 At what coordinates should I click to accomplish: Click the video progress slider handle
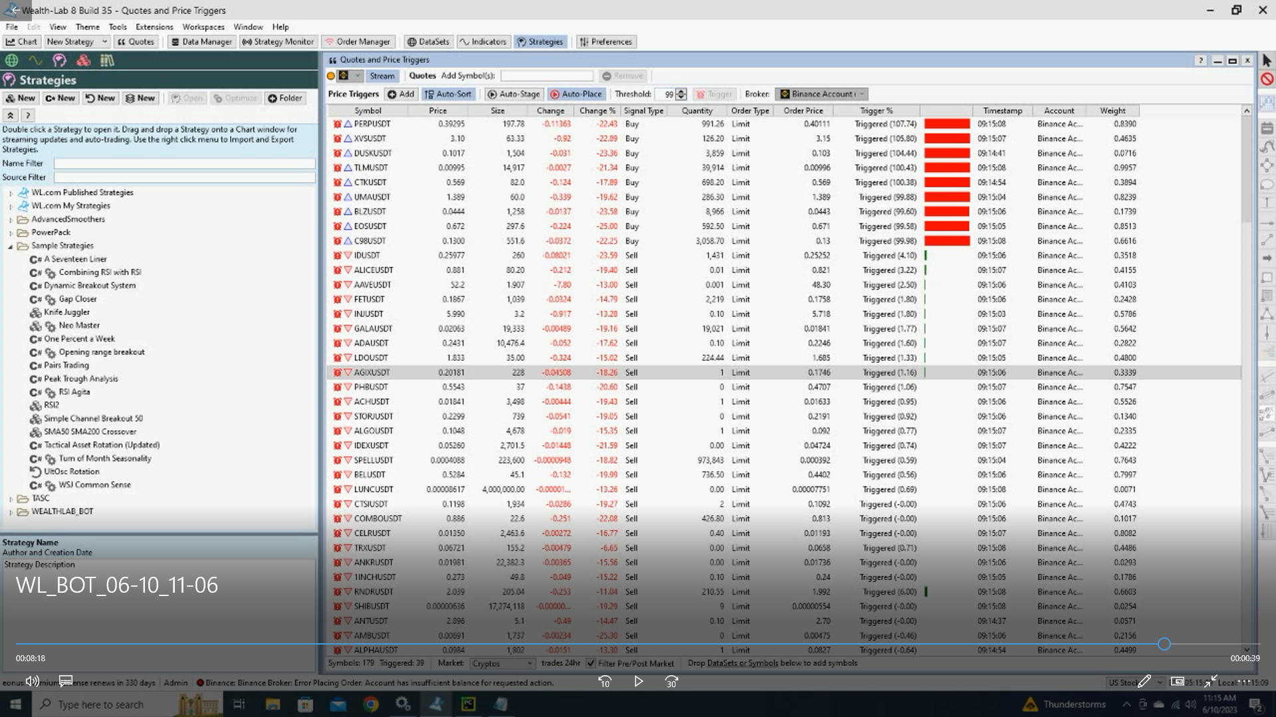coord(1164,644)
